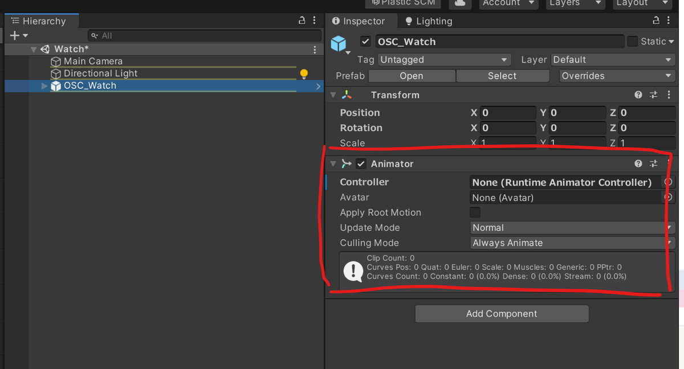
Task: Enable the Apply Root Motion checkbox
Action: click(x=475, y=212)
